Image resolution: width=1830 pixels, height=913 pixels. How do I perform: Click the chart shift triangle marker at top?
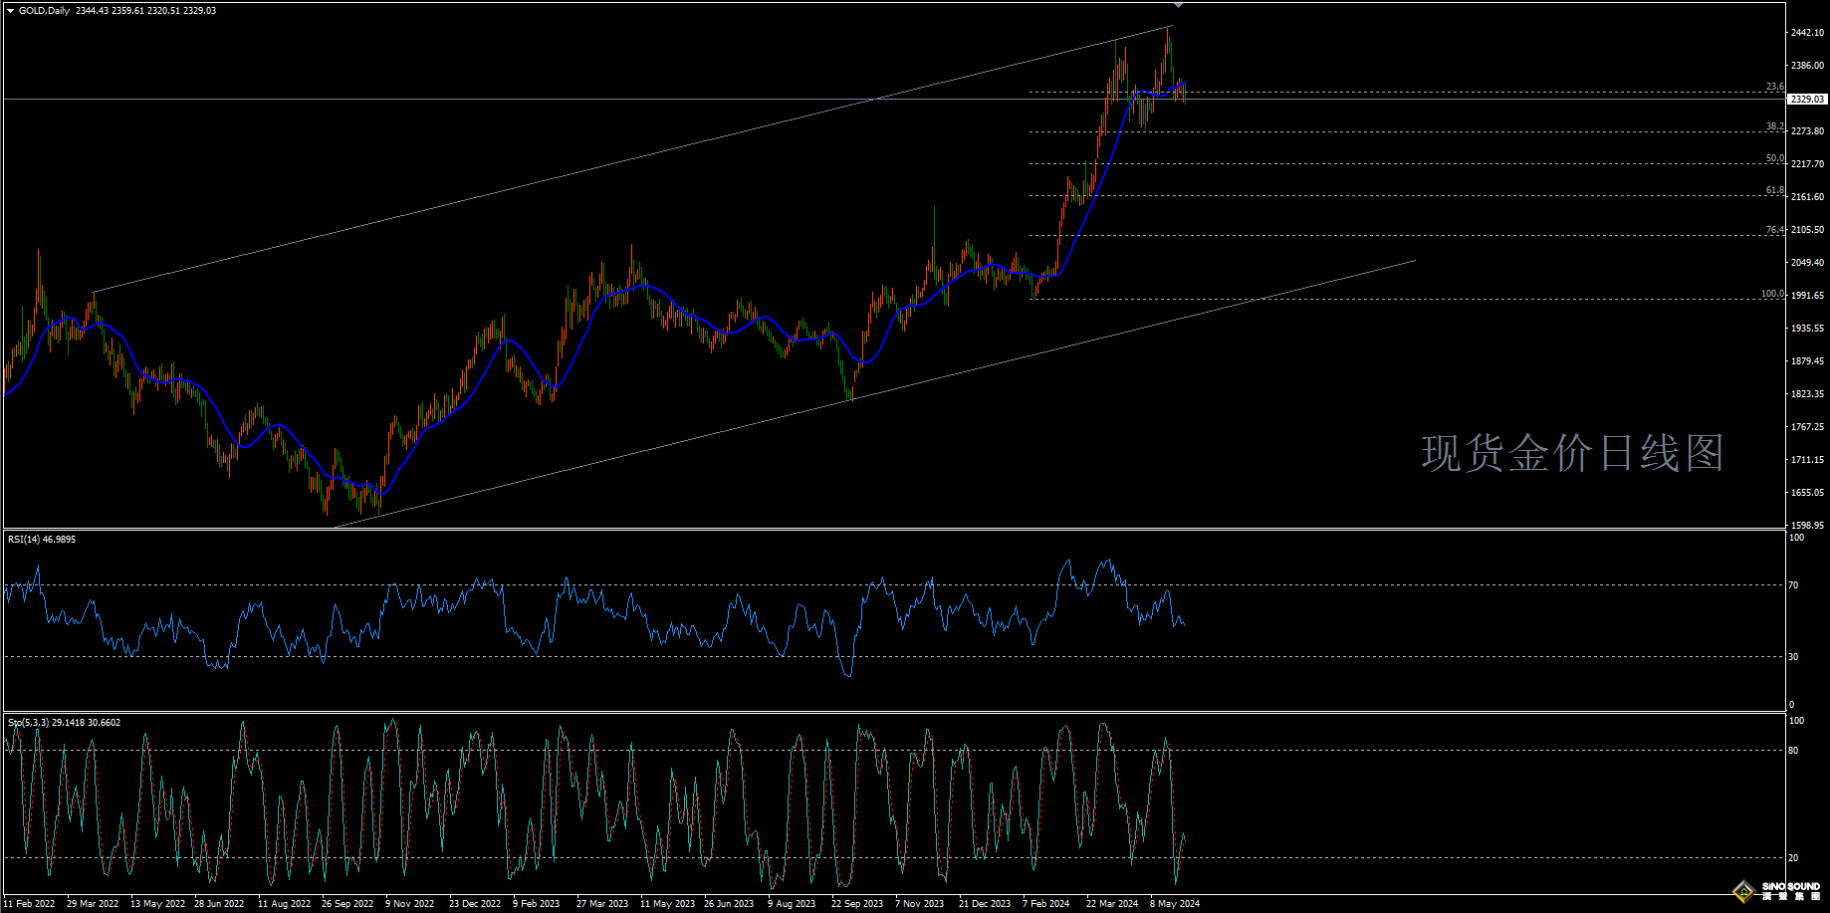[x=1179, y=5]
